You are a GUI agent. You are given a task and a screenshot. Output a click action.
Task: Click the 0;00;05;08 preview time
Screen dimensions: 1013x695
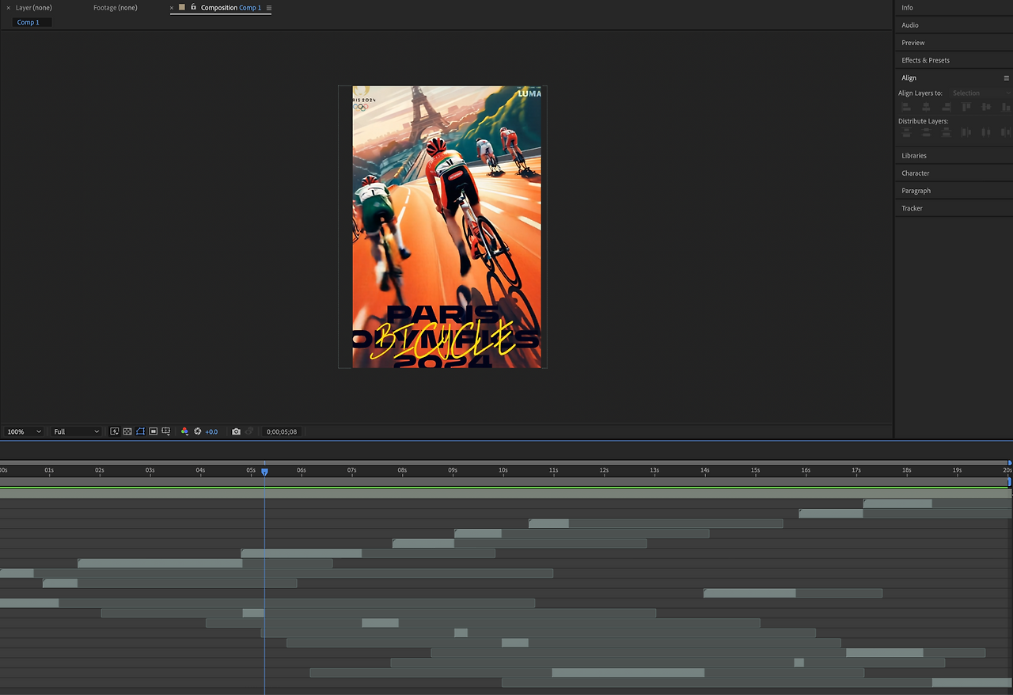pyautogui.click(x=282, y=431)
